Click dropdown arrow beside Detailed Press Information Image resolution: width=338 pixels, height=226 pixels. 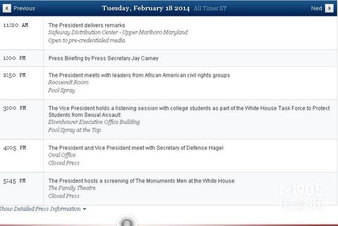coord(85,209)
